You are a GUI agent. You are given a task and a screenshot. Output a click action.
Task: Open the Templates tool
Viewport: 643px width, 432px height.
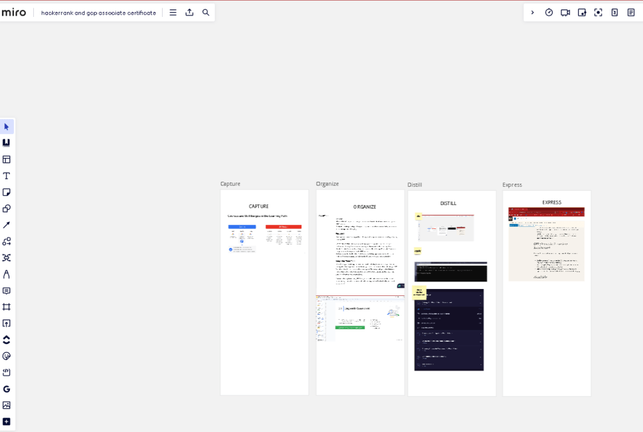coord(6,159)
